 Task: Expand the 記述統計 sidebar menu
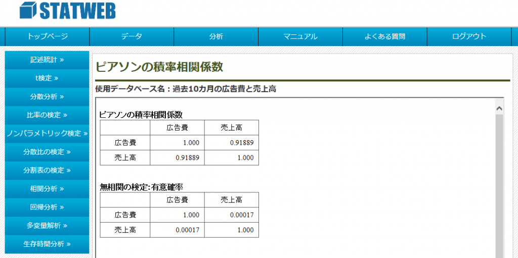tap(47, 60)
